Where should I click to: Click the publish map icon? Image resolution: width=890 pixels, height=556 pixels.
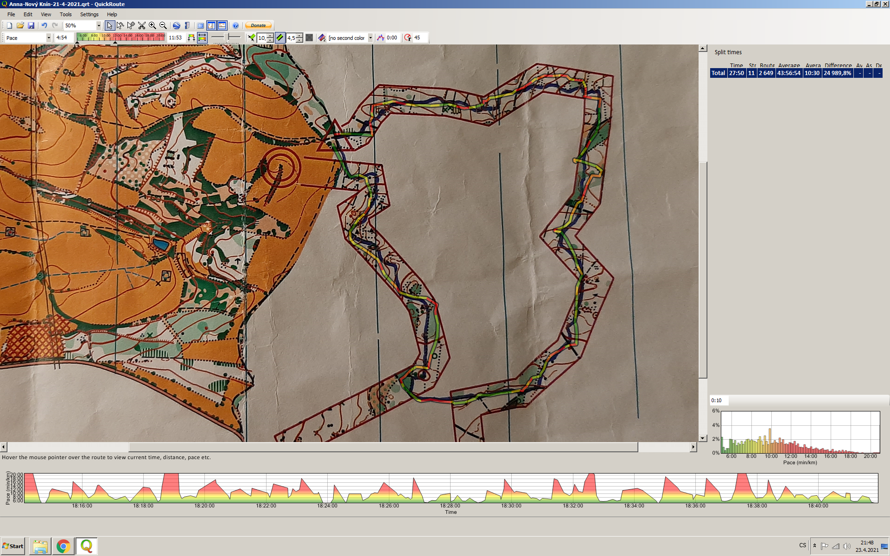click(x=187, y=25)
